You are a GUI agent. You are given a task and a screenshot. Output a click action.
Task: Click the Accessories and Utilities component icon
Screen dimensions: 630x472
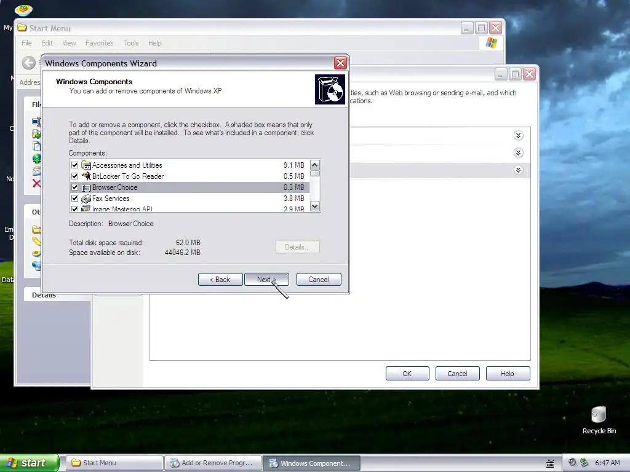pos(86,165)
